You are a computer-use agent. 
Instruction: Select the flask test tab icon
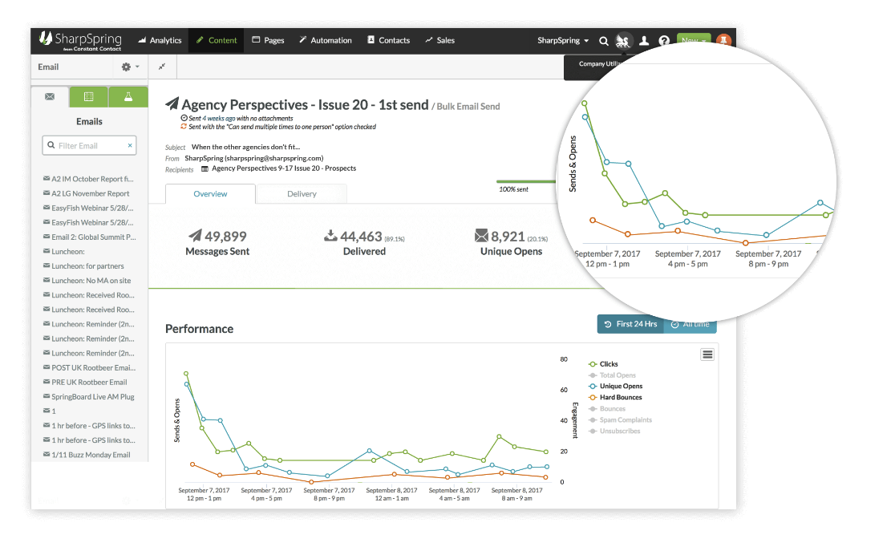(128, 96)
